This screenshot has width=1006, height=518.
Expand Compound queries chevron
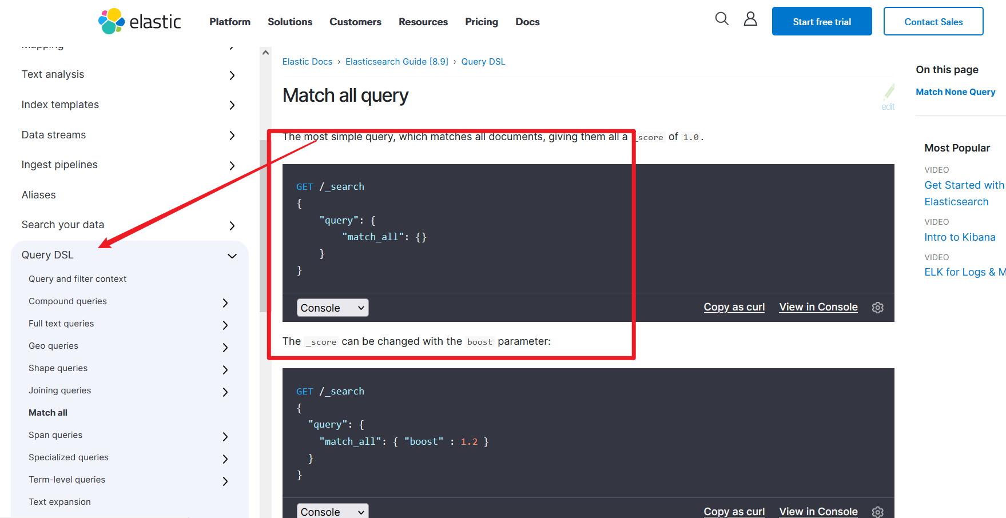point(225,302)
